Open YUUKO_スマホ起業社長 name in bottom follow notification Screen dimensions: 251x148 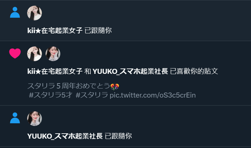65,136
